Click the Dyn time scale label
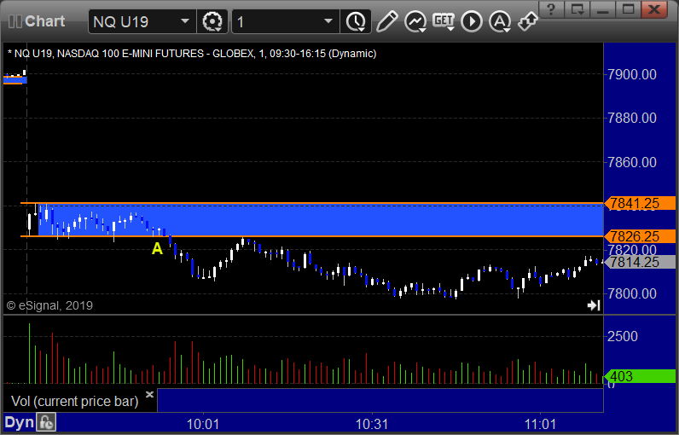The height and width of the screenshot is (435, 679). [19, 422]
